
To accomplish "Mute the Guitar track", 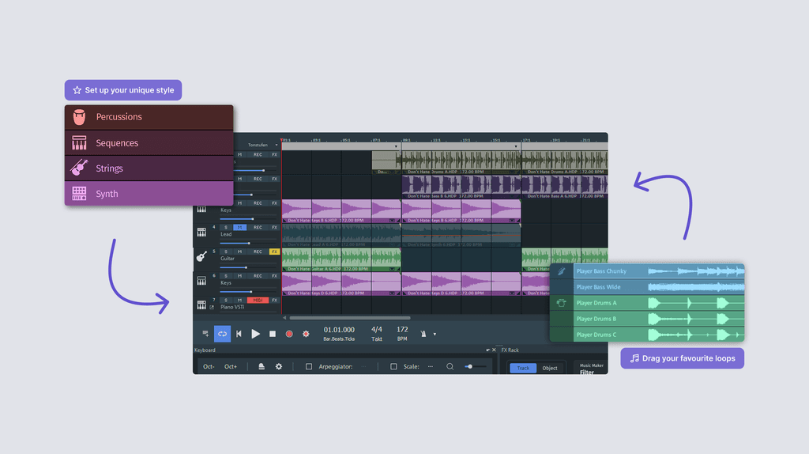I will pos(239,252).
